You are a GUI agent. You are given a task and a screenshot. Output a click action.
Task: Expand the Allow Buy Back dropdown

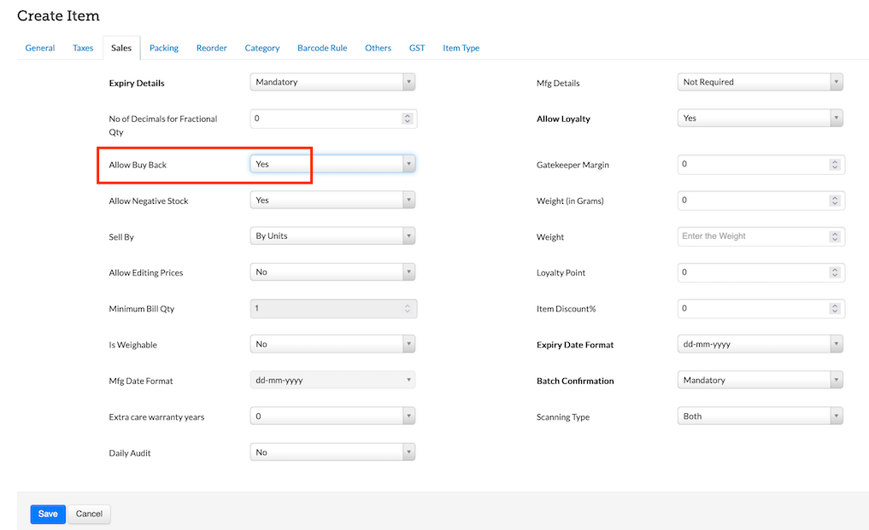332,164
